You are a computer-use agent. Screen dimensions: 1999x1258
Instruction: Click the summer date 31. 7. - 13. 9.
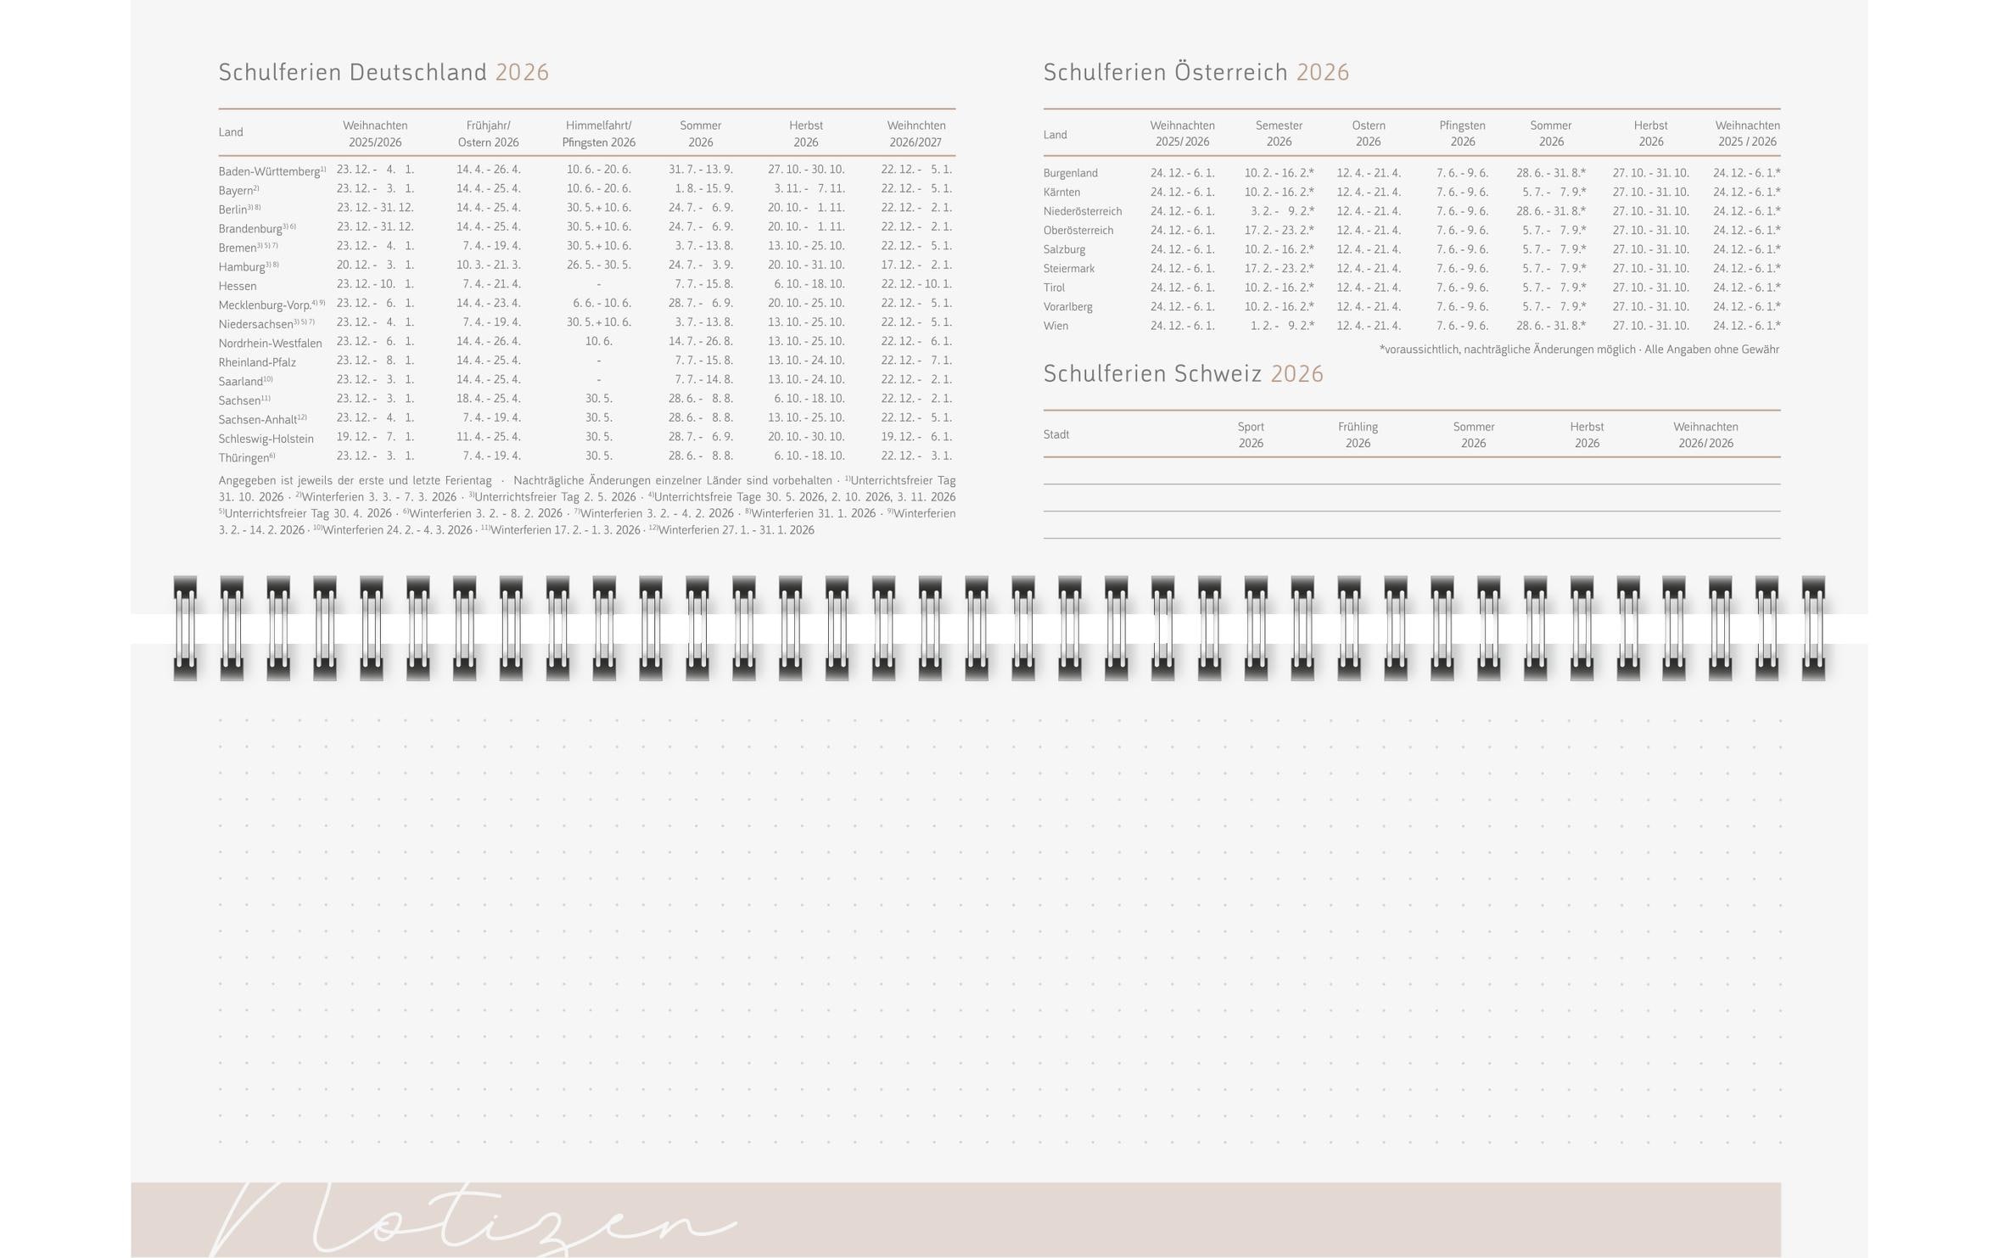(x=700, y=170)
